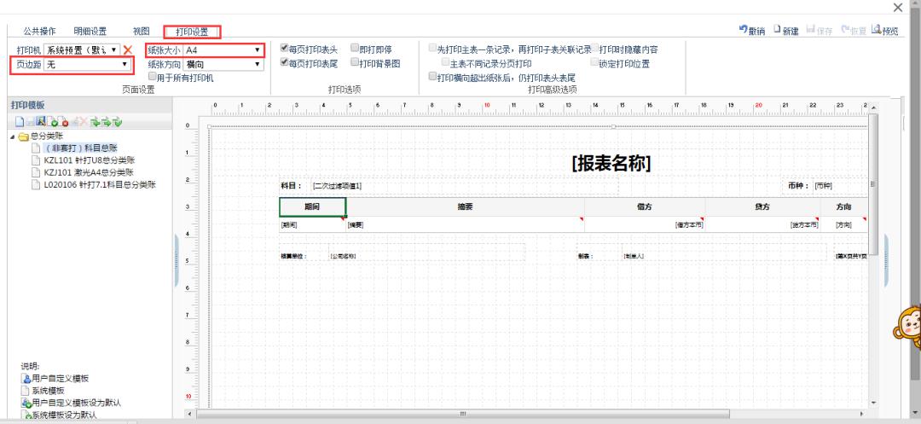Click the last green arrow icon in template toolbar
Image resolution: width=921 pixels, height=424 pixels.
(118, 121)
